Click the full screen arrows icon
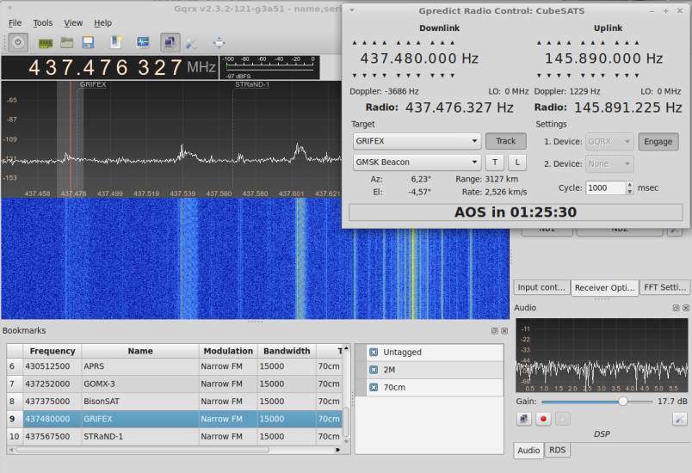The width and height of the screenshot is (692, 473). pyautogui.click(x=219, y=43)
